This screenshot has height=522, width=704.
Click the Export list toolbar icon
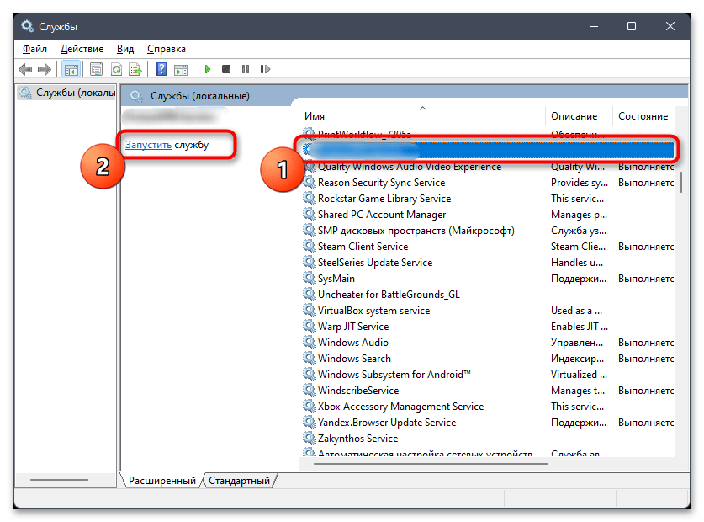135,69
